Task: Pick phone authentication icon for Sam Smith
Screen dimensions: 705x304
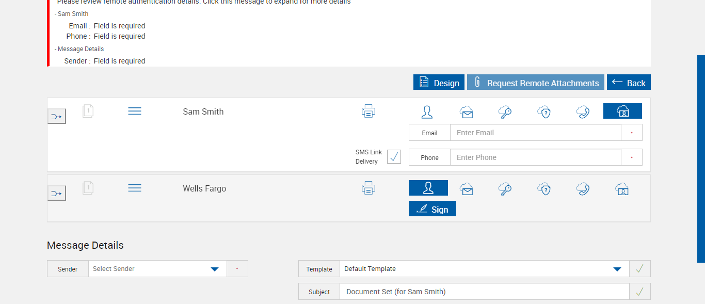Action: point(583,112)
